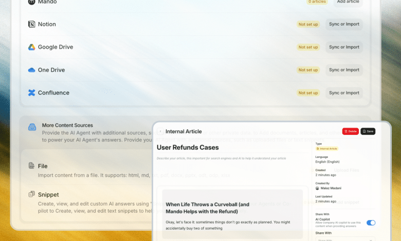Screen dimensions: 401x241
Task: Go back using the Internal Article arrow
Action: tap(160, 131)
